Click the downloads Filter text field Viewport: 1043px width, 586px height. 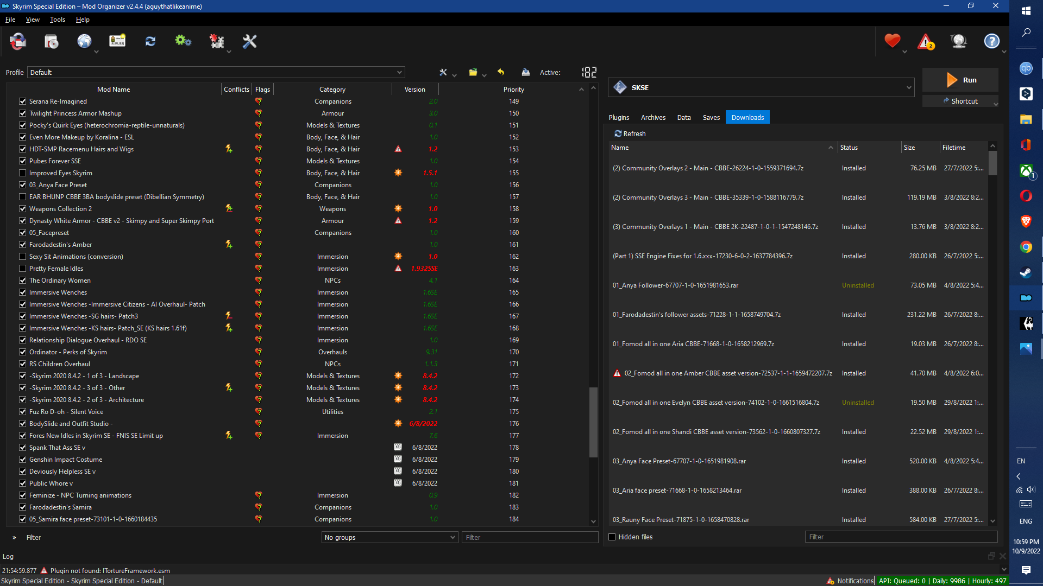coord(901,537)
